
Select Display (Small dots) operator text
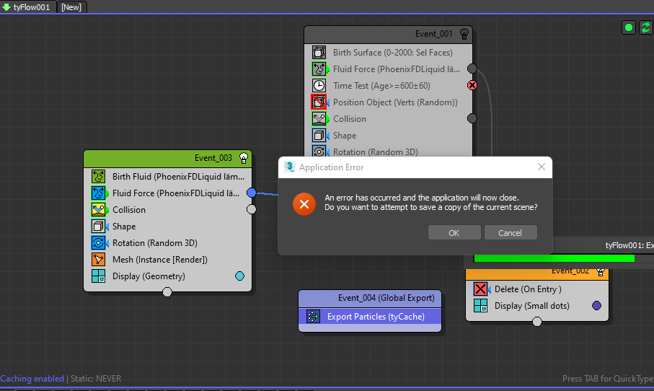(532, 305)
